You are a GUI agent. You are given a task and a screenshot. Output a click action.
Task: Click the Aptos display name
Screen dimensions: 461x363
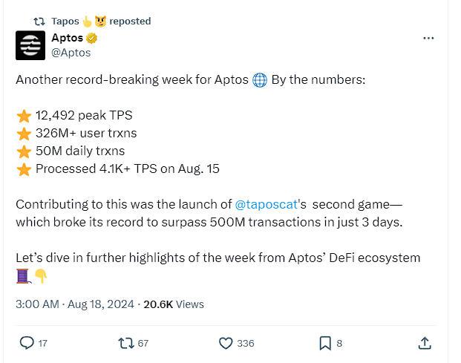pyautogui.click(x=66, y=39)
